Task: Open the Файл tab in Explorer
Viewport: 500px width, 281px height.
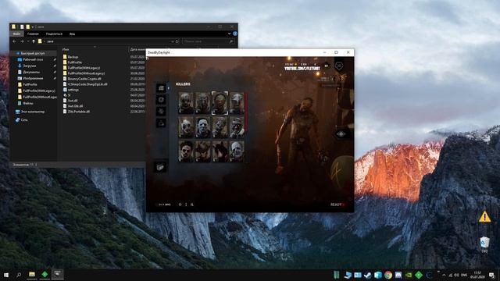Action: (17, 34)
